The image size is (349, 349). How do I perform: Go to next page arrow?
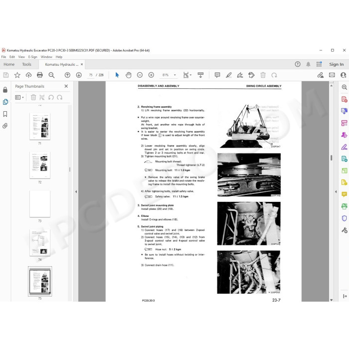pos(79,75)
